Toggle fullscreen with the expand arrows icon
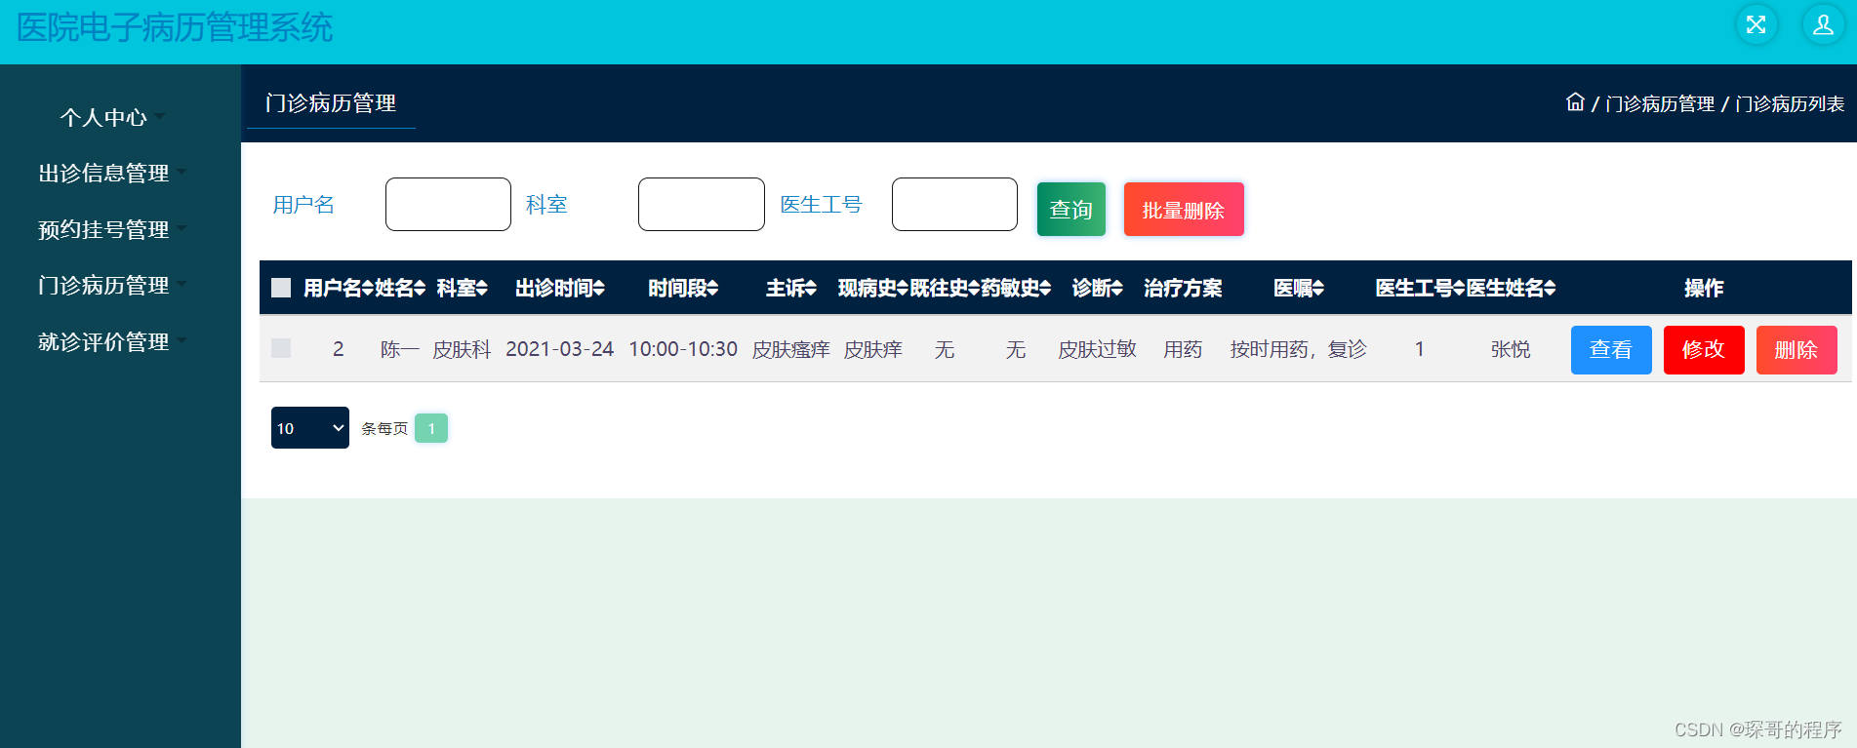Screen dimensions: 1857x748 (x=1756, y=25)
